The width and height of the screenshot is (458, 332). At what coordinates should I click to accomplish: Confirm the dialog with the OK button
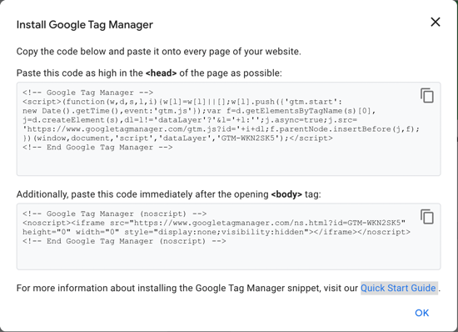click(x=422, y=313)
